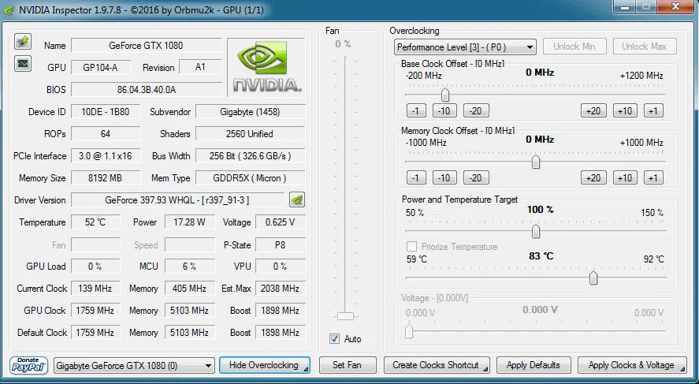Click the green NVIDIA driver profile icon
The width and height of the screenshot is (699, 384).
(x=297, y=199)
